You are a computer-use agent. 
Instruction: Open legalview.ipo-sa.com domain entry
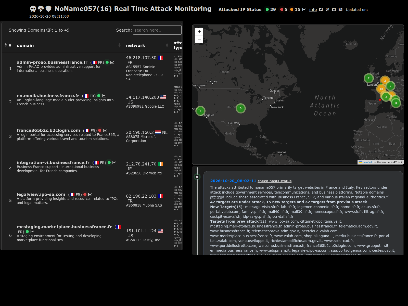41,194
